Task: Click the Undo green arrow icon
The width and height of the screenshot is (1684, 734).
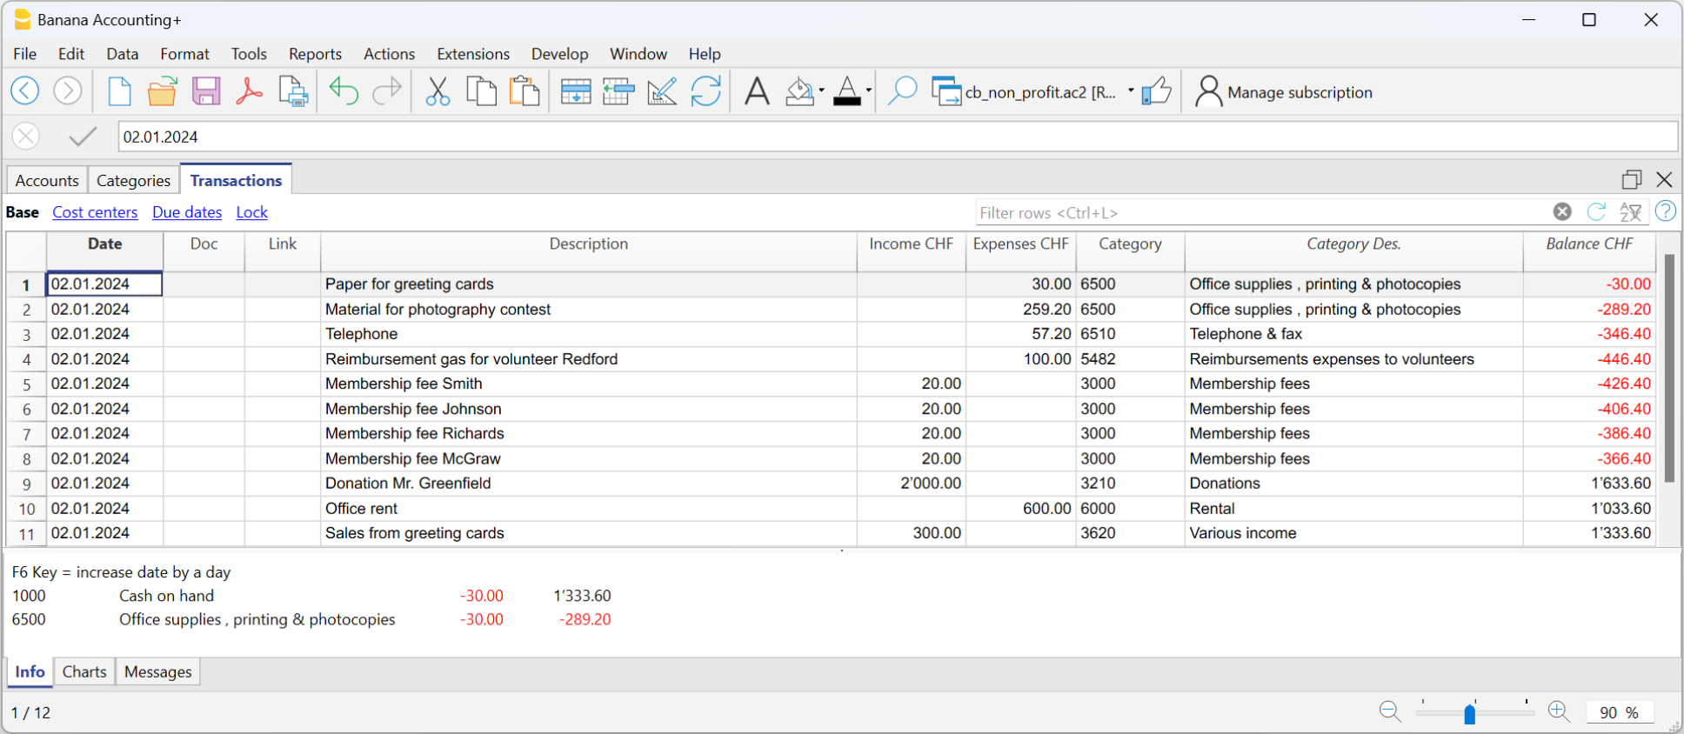Action: coord(344,91)
